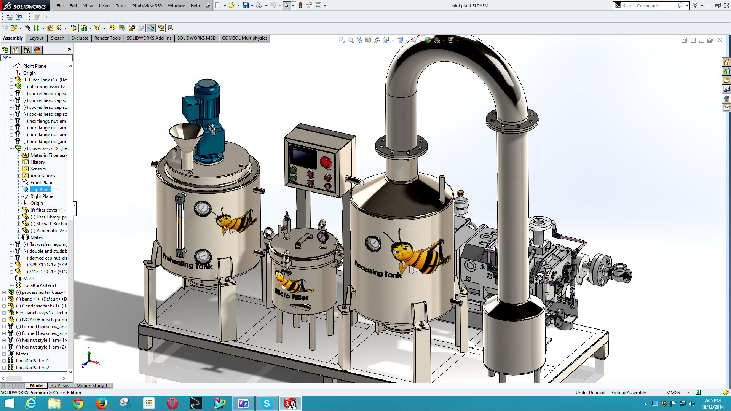This screenshot has width=731, height=411.
Task: Toggle the FeatureManager panel collapse handle
Action: pos(75,209)
